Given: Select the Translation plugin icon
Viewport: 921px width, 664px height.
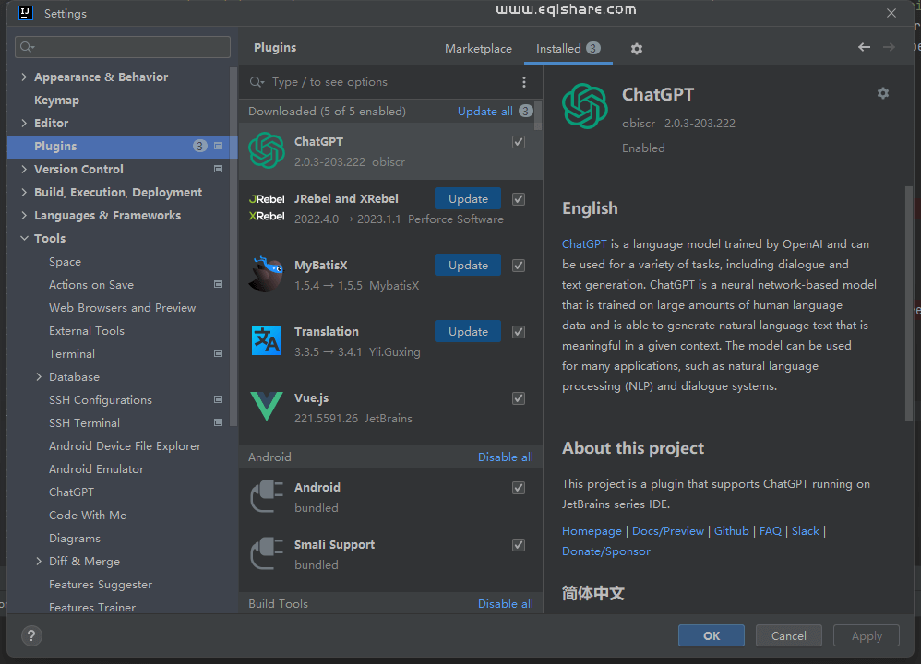Looking at the screenshot, I should (x=267, y=340).
